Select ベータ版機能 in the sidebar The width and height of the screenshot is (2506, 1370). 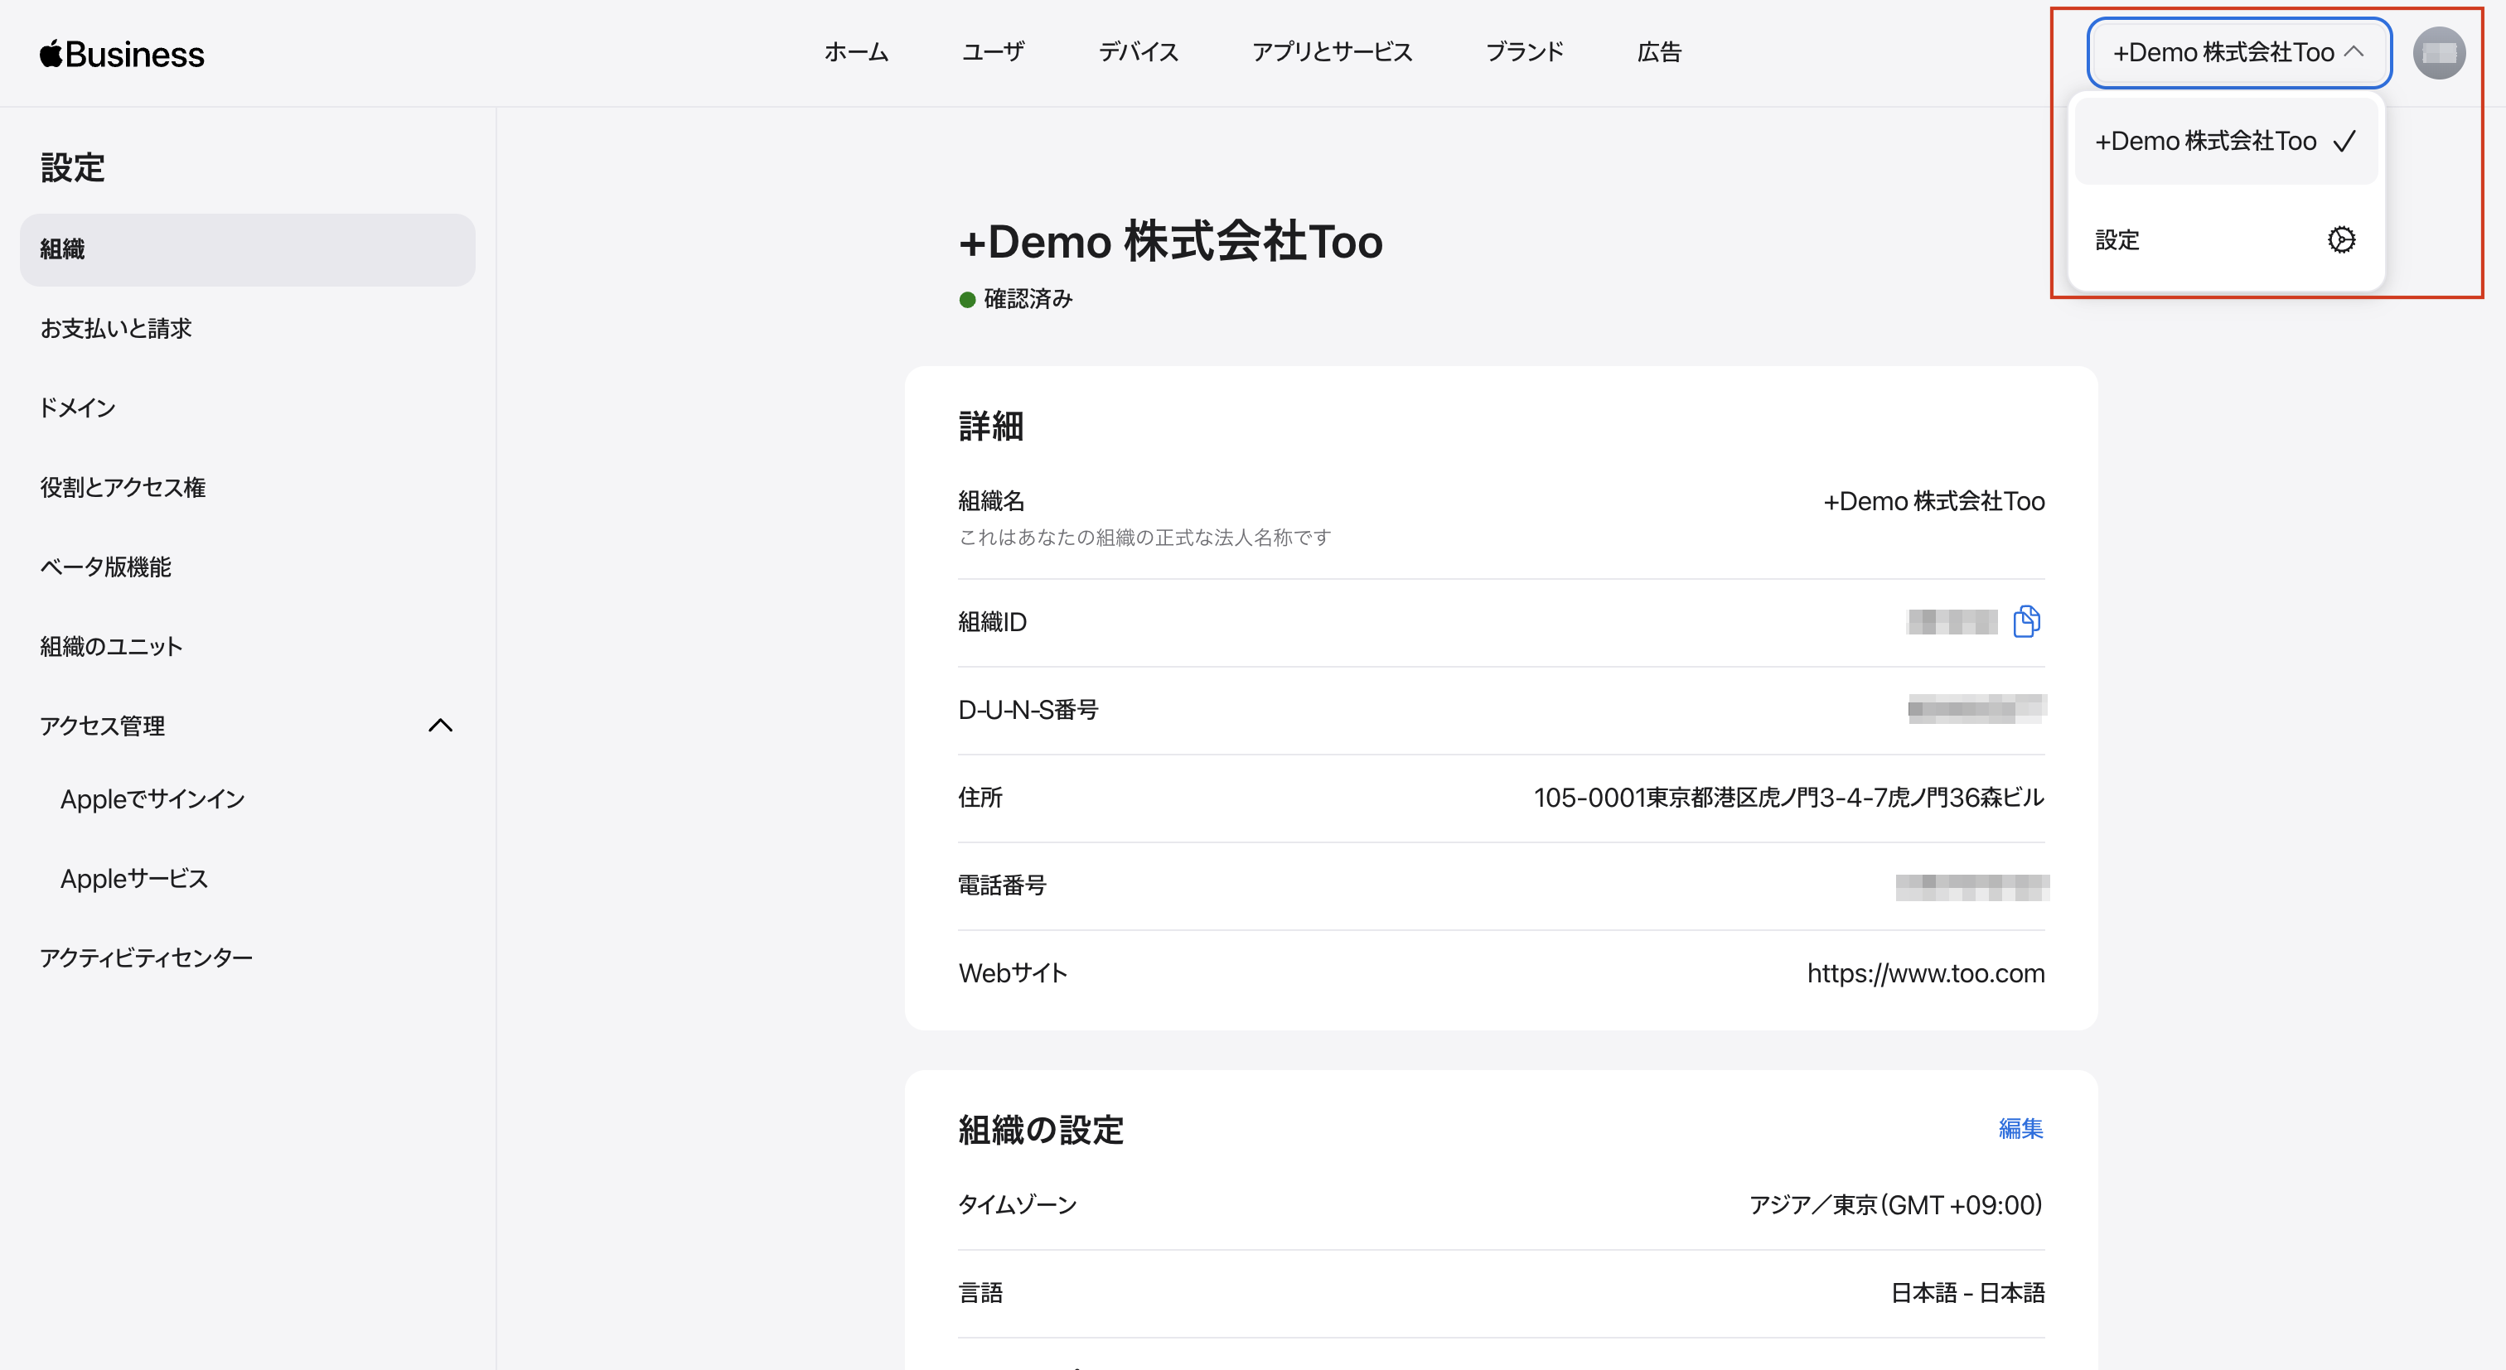click(x=247, y=568)
